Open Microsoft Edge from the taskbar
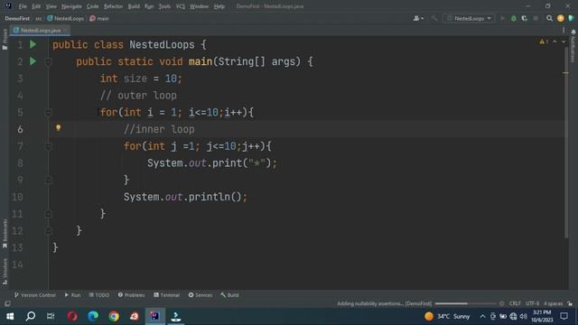Viewport: 578px width, 325px height. (93, 316)
